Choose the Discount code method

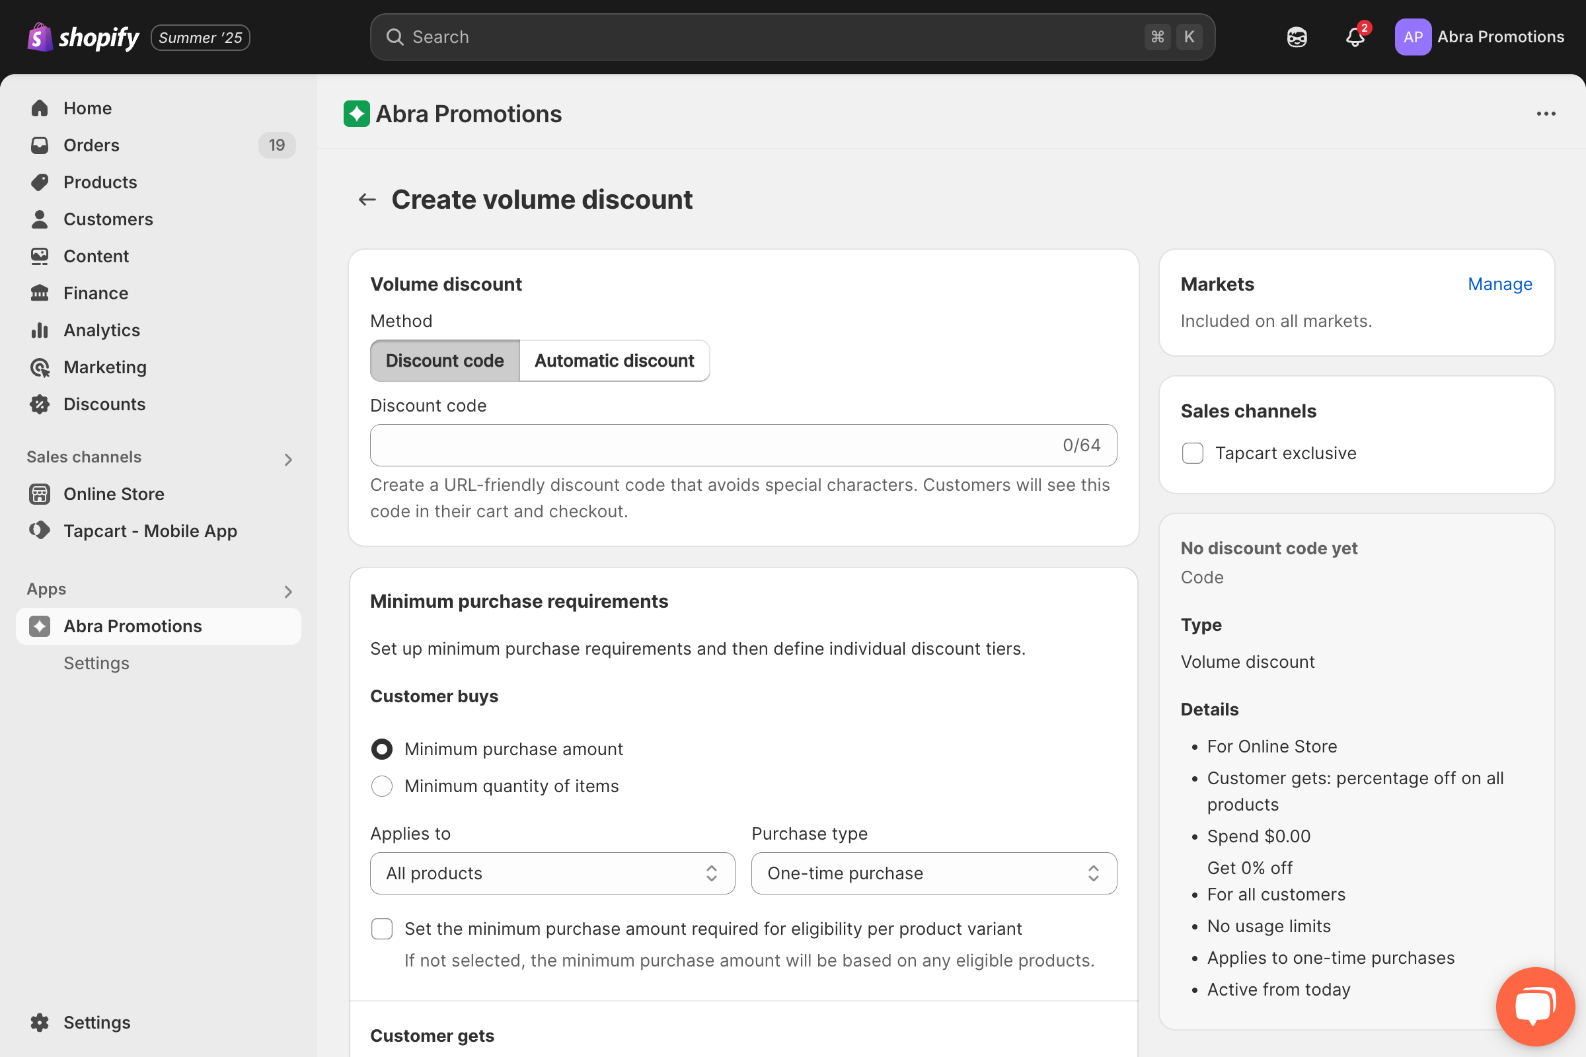(x=445, y=361)
